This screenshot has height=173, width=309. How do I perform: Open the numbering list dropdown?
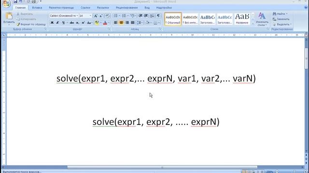coord(128,16)
